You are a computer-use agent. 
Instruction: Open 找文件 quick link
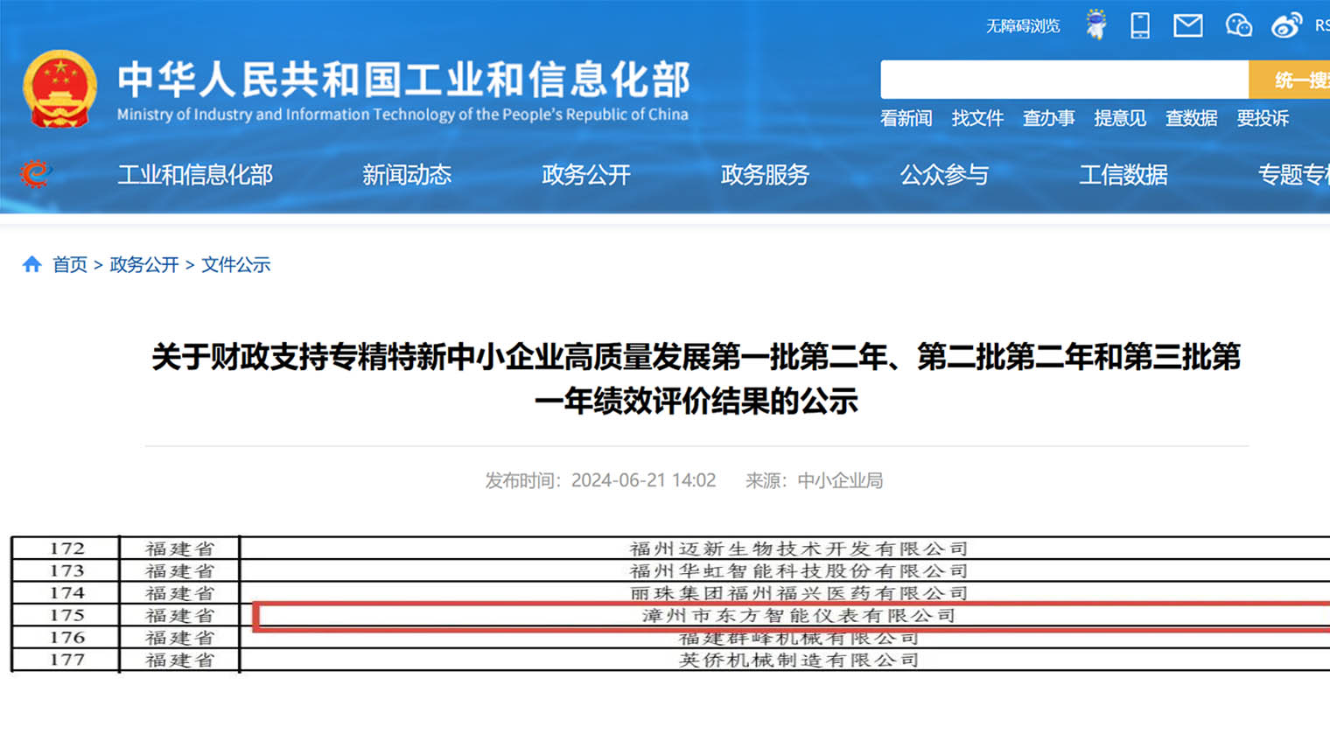977,118
